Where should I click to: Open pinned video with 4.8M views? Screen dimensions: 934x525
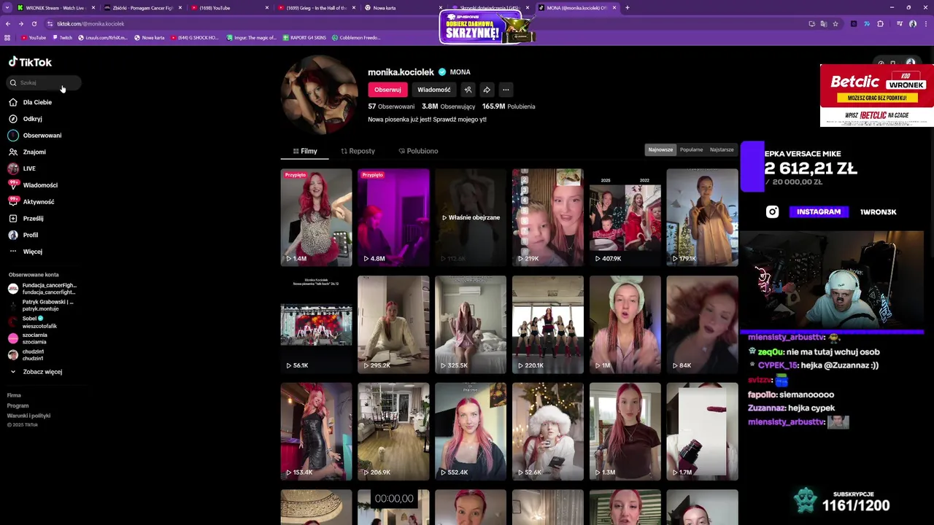click(393, 217)
